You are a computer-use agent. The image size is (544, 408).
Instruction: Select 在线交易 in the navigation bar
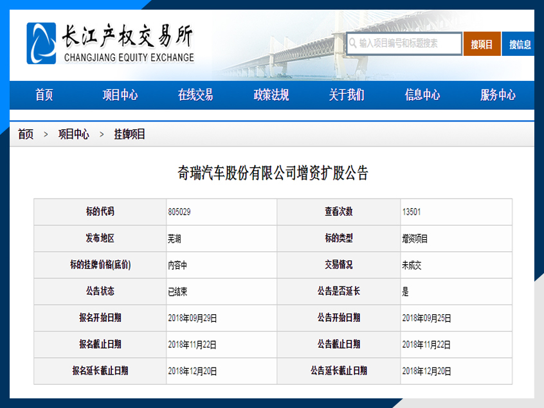point(197,94)
